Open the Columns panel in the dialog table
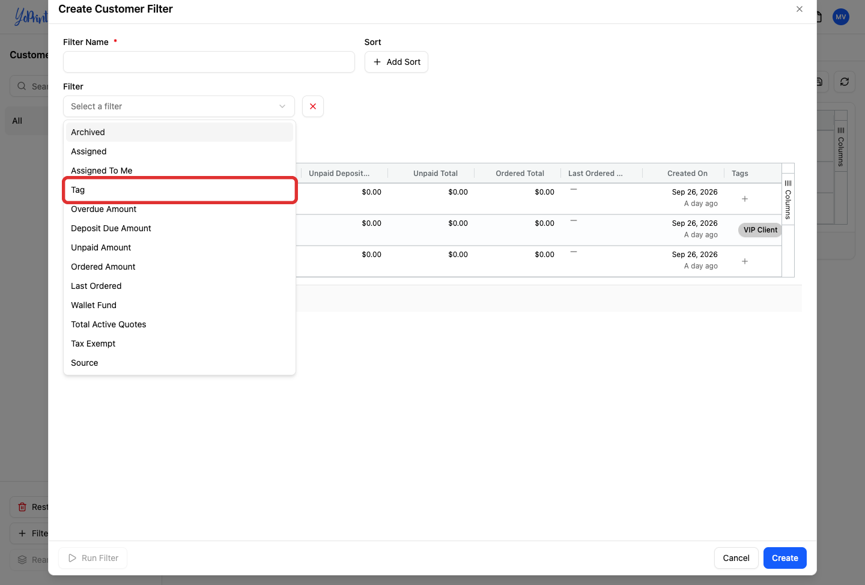The width and height of the screenshot is (865, 585). (788, 199)
